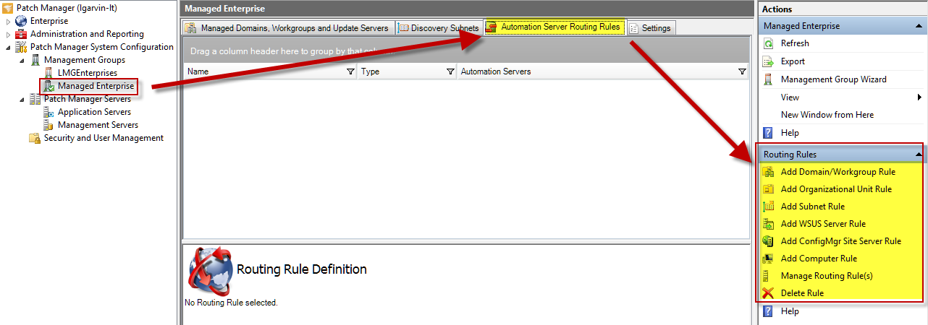Launch the Management Group Wizard link
Viewport: 928px width, 325px height.
click(x=834, y=79)
